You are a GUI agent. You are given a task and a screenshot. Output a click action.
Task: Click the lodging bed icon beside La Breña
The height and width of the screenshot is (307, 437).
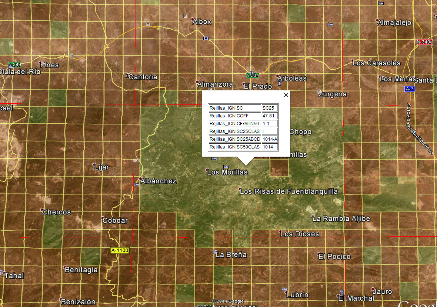216,252
